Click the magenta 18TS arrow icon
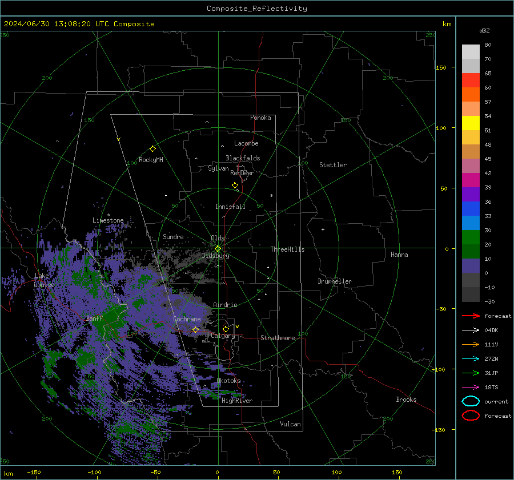Viewport: 514px width, 480px height. (471, 388)
